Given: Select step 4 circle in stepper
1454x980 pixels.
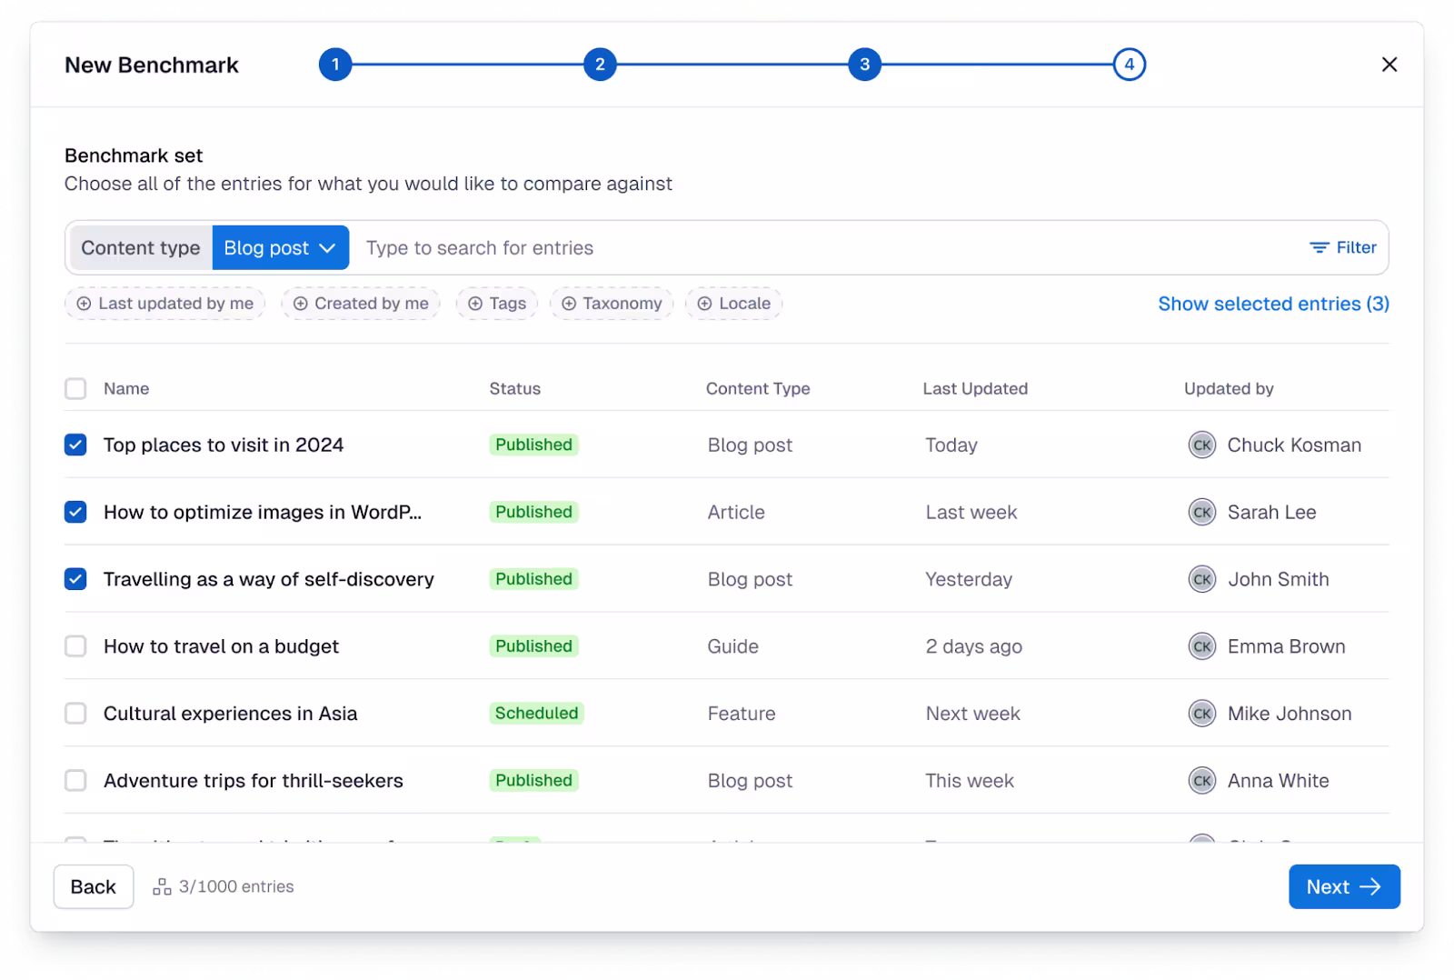Looking at the screenshot, I should pyautogui.click(x=1129, y=65).
